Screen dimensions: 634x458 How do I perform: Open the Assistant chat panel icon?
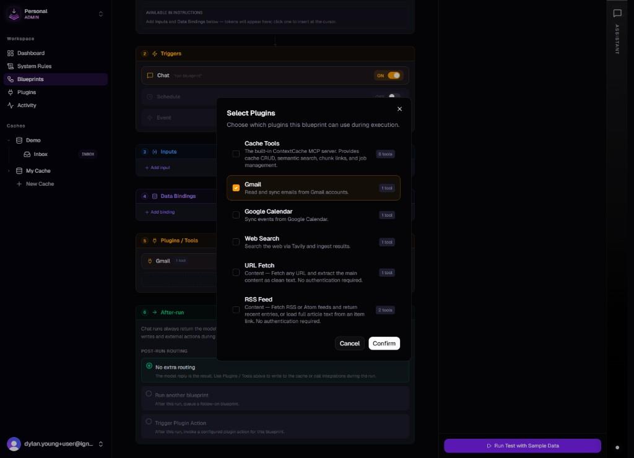[x=617, y=14]
